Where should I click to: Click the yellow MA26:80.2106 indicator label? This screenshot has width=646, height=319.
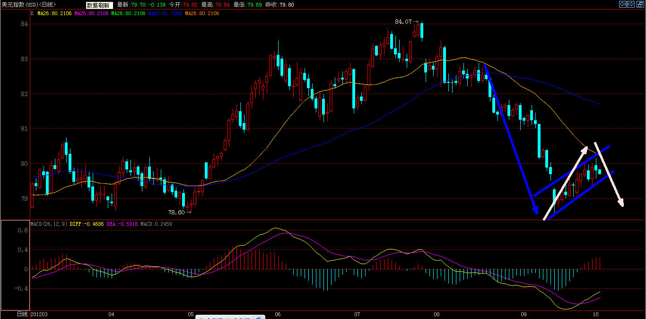[54, 13]
